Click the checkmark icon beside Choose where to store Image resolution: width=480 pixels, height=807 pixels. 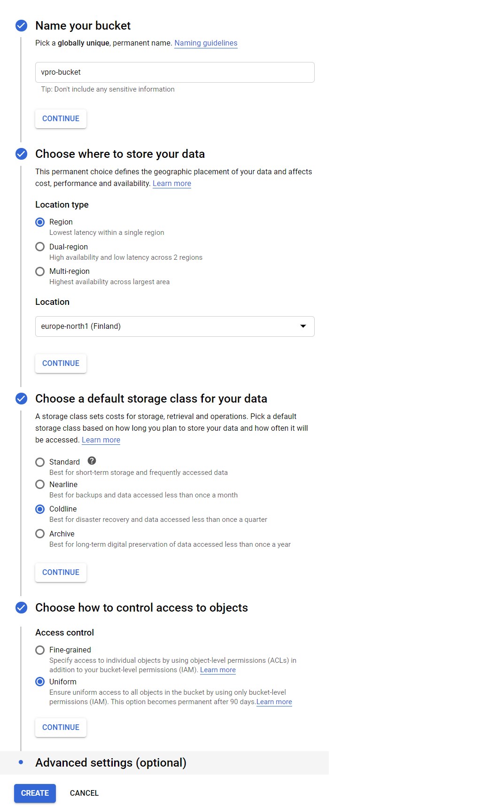pyautogui.click(x=22, y=154)
